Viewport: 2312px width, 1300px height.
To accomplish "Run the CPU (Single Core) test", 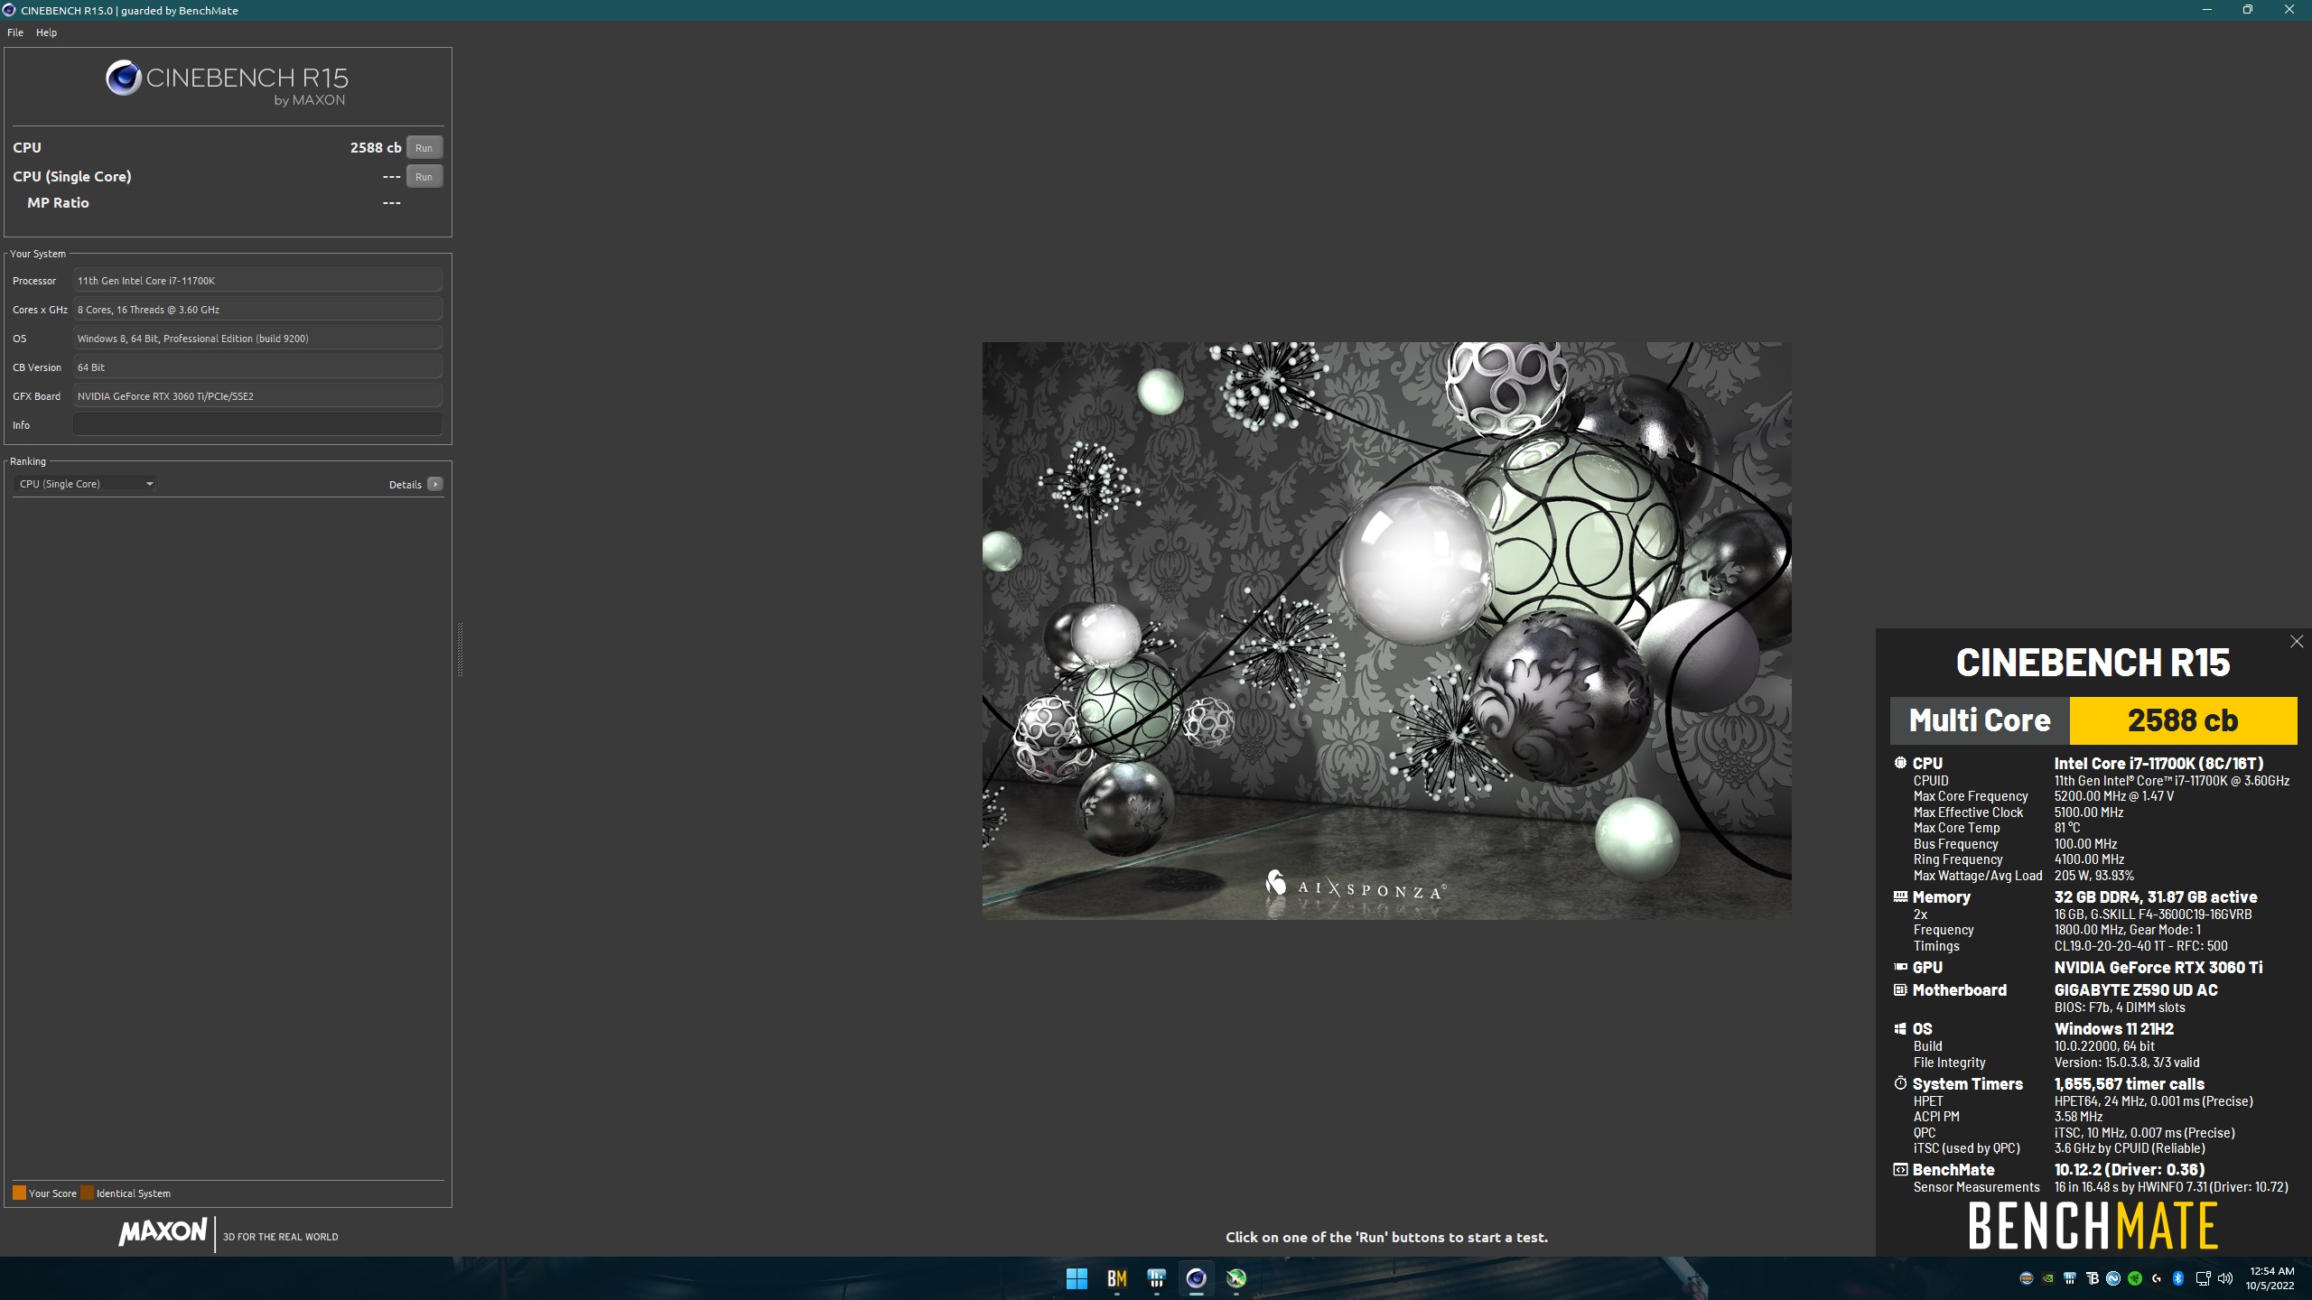I will [424, 177].
